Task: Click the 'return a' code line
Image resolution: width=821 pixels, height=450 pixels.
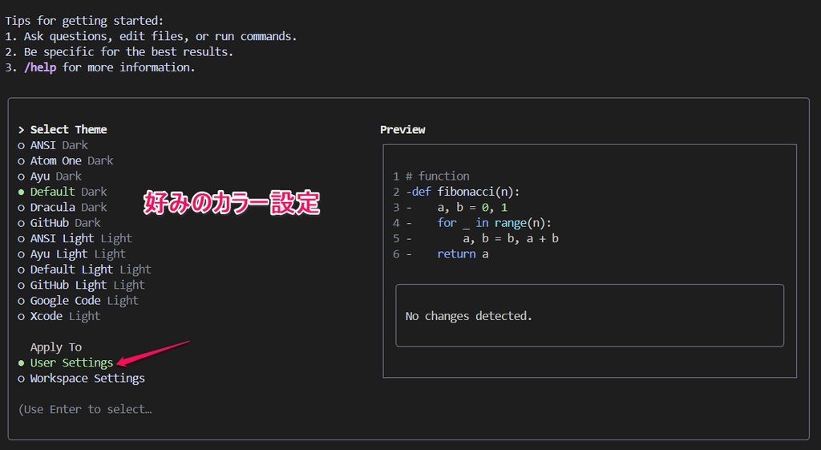Action: [463, 254]
